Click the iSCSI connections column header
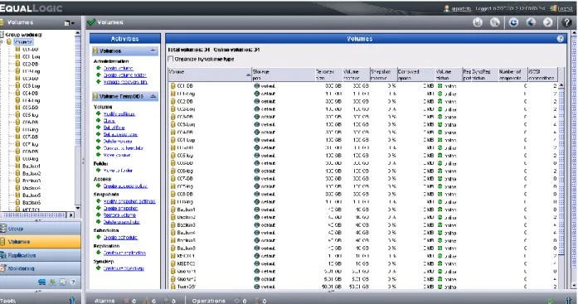Viewport: 578px width, 304px height. (542, 75)
